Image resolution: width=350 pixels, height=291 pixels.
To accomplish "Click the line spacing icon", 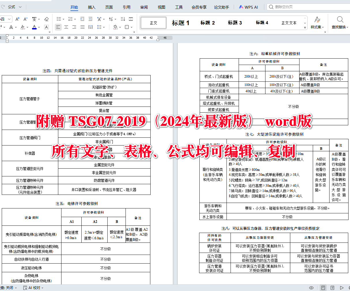I will pyautogui.click(x=99, y=27).
